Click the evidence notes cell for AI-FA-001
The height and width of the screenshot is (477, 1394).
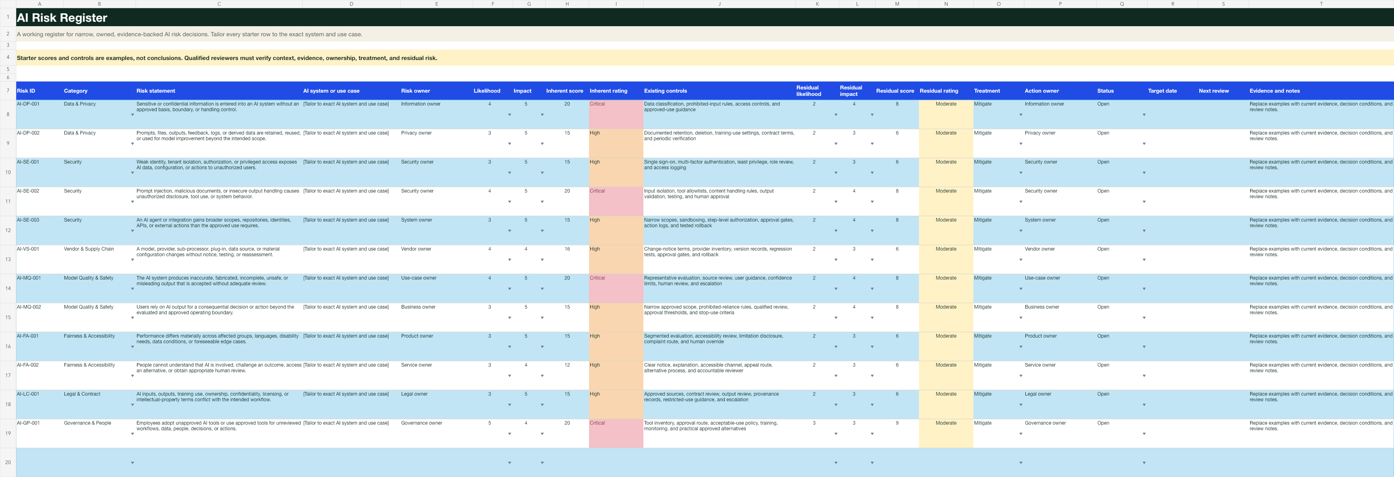(1321, 346)
